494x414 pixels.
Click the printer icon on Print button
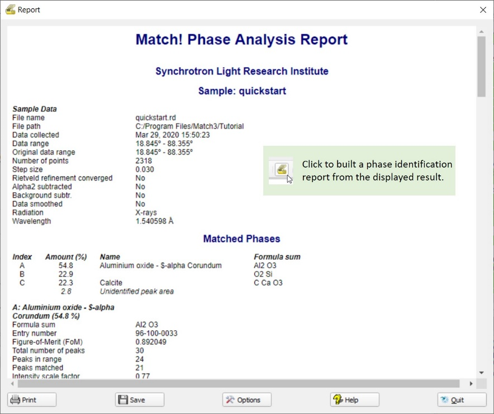15,400
